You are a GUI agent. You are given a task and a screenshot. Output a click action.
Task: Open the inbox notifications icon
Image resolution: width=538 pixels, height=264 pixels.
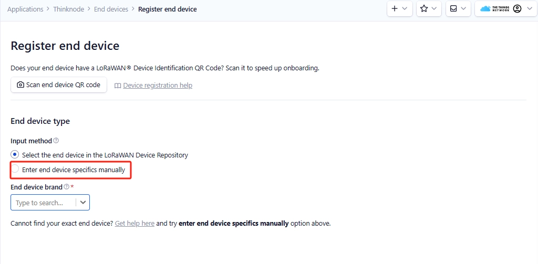click(453, 9)
